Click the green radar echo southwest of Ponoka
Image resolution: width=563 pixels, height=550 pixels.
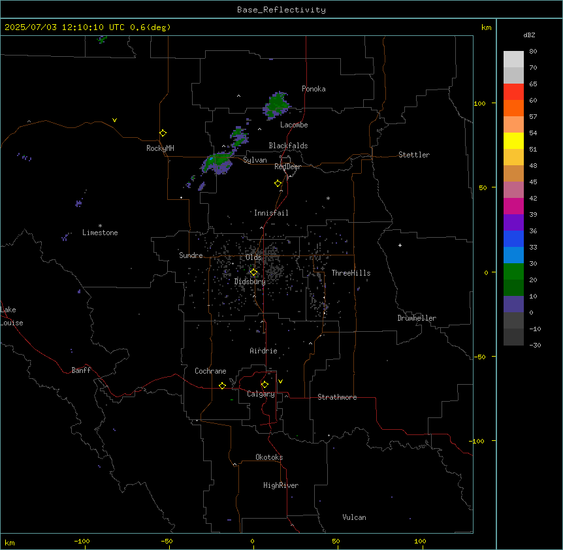click(x=276, y=105)
